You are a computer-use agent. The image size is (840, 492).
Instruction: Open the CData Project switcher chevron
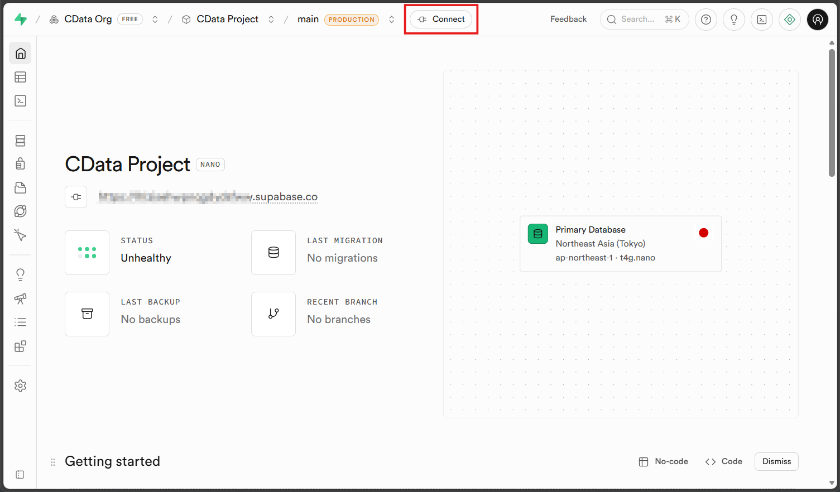click(x=271, y=19)
